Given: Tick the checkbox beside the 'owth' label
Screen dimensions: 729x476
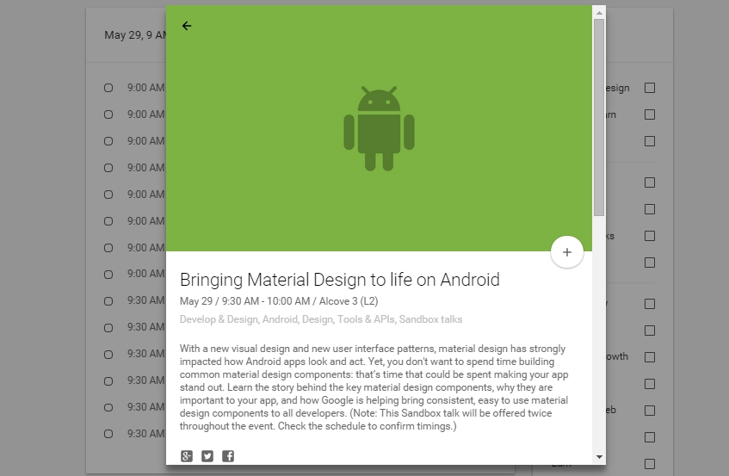Looking at the screenshot, I should click(x=650, y=357).
